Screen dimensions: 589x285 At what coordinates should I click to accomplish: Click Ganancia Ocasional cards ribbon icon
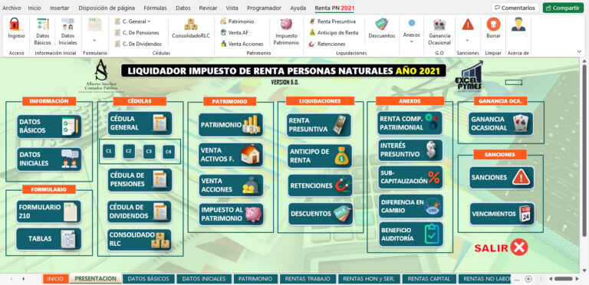(439, 25)
